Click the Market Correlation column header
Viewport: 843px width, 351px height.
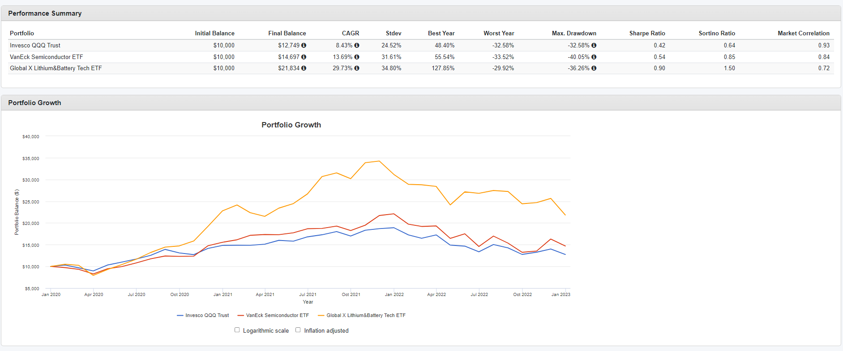coord(804,34)
